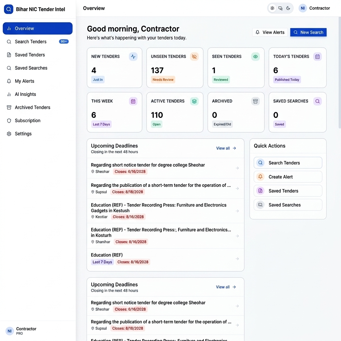Click the View Alerts button

coord(270,32)
